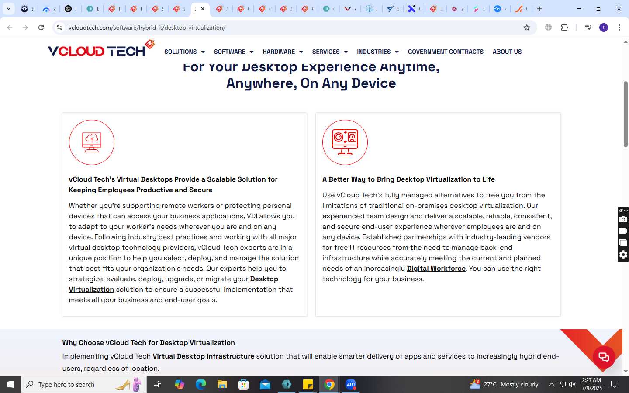Click the cloud upload monitor icon
The image size is (629, 393).
[x=92, y=142]
